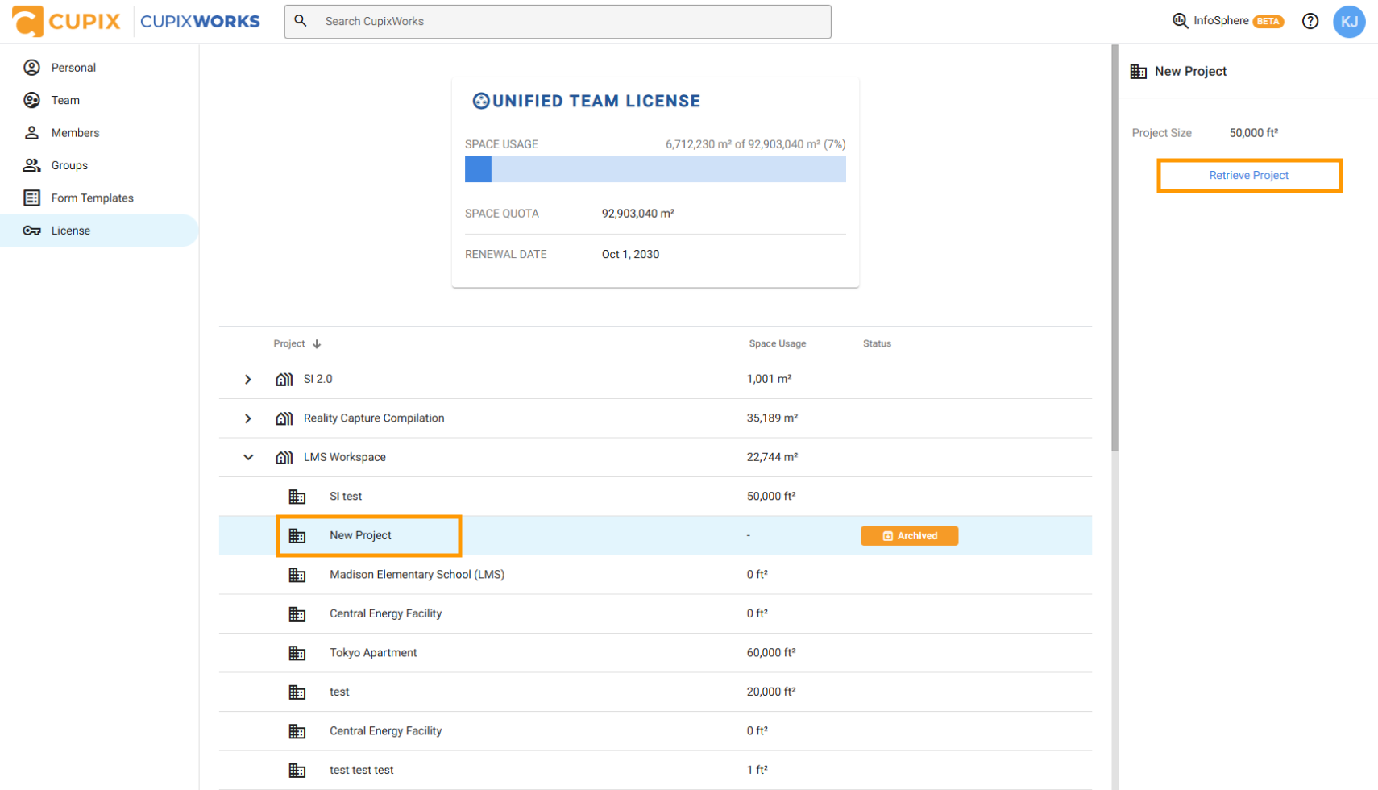This screenshot has height=790, width=1378.
Task: Click the Personal sidebar icon
Action: click(x=31, y=68)
